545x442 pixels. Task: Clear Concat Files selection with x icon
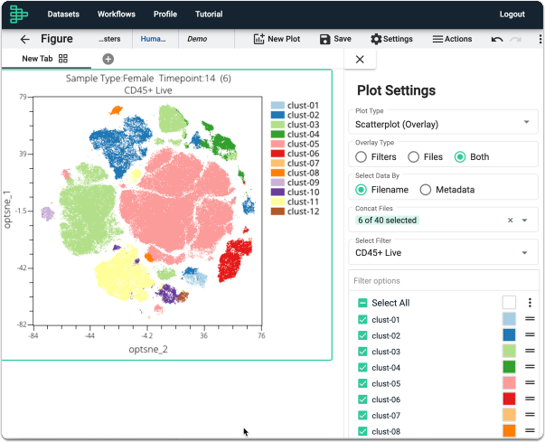pyautogui.click(x=511, y=220)
